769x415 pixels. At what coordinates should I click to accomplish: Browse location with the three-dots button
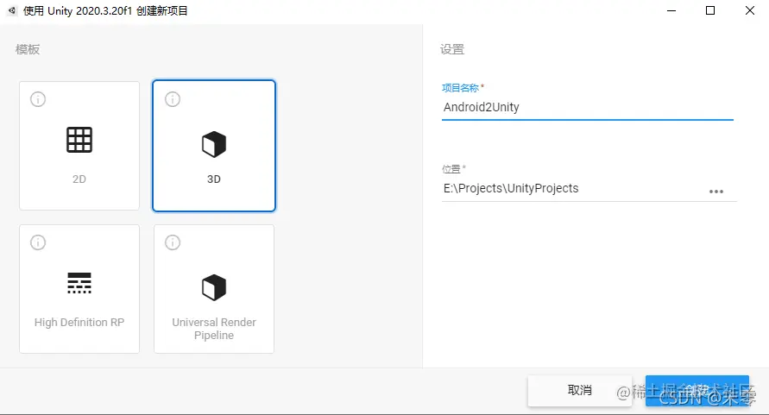(x=716, y=192)
